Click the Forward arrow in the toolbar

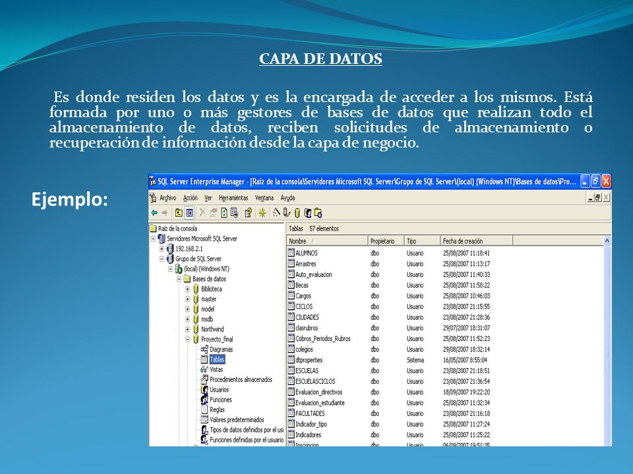165,213
